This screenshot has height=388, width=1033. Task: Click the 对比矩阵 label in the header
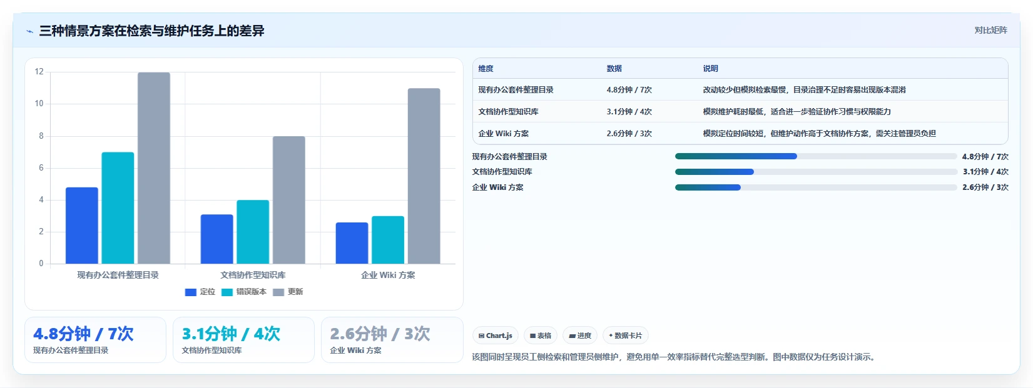pos(990,30)
